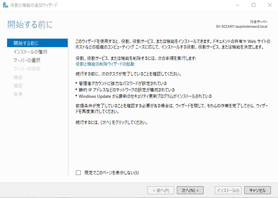Click the wizard app icon in title bar

click(5, 5)
